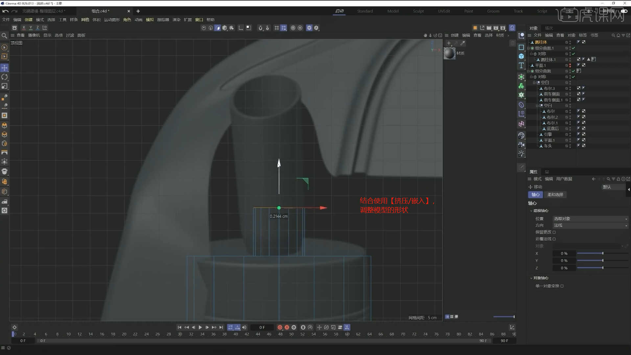
Task: Adjust the Y axis percentage slider
Action: tap(602, 261)
